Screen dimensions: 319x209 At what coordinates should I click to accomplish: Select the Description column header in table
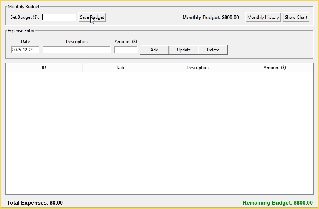pos(198,68)
